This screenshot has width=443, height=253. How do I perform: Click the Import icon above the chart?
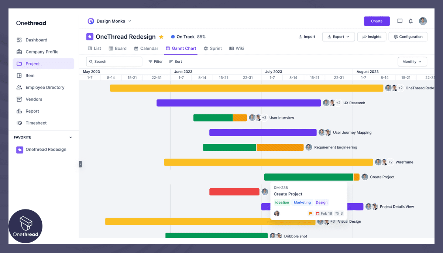click(x=300, y=37)
